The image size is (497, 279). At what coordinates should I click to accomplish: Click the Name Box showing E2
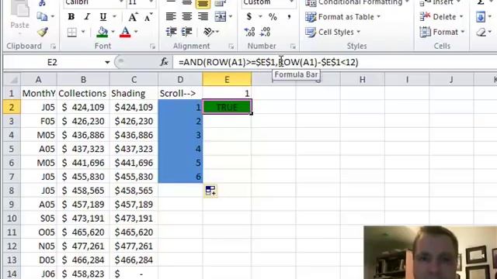click(x=53, y=62)
